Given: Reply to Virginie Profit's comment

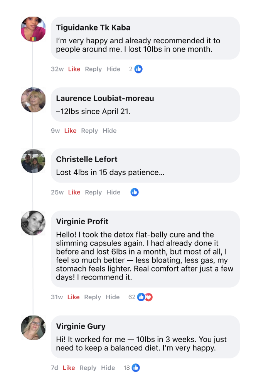Looking at the screenshot, I should click(93, 297).
